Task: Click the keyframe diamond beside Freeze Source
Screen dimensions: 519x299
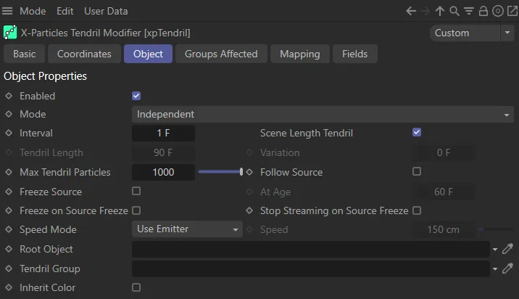Action: pos(9,192)
